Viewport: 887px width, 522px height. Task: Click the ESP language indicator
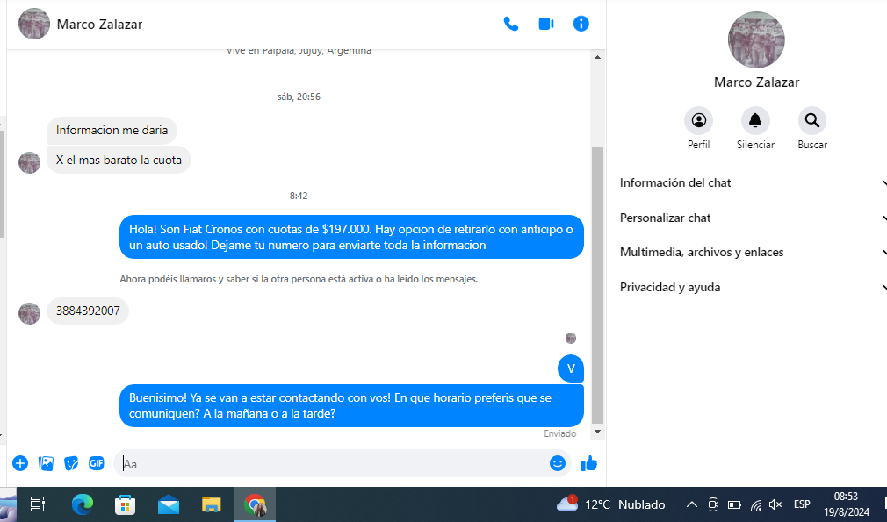click(802, 504)
